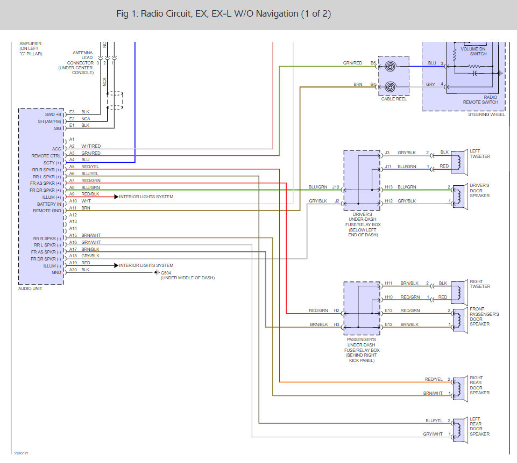Click the Right Rear Door Speaker symbol

tap(460, 388)
